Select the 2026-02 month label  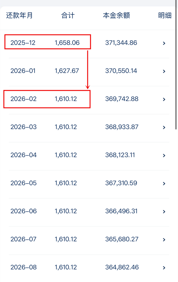point(23,99)
